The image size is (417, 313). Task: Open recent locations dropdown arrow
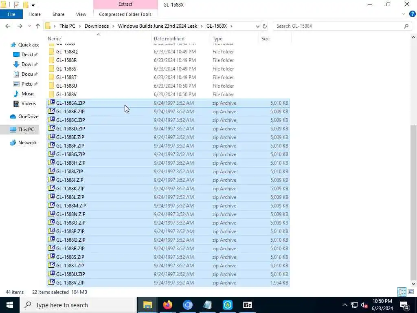(29, 26)
